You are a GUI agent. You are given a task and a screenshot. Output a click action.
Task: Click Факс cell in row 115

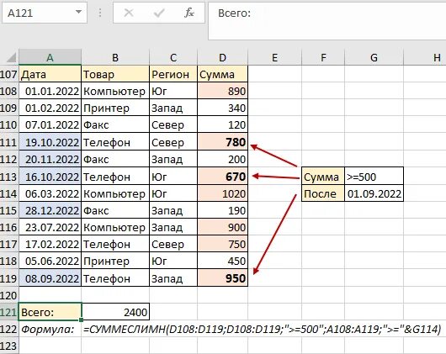pos(115,210)
